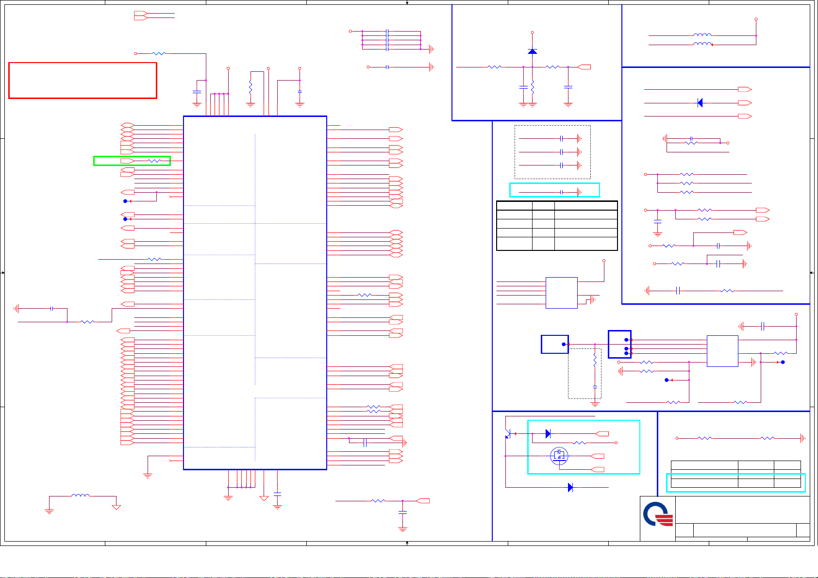The image size is (818, 578).
Task: Click the upper inductor coil at top right
Action: [702, 35]
